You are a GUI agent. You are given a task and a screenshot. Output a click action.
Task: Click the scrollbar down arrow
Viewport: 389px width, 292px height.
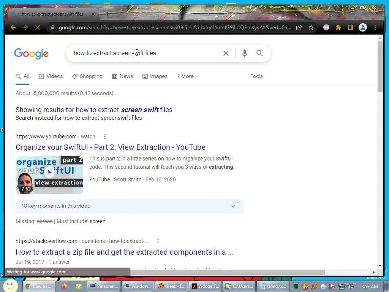pos(380,266)
